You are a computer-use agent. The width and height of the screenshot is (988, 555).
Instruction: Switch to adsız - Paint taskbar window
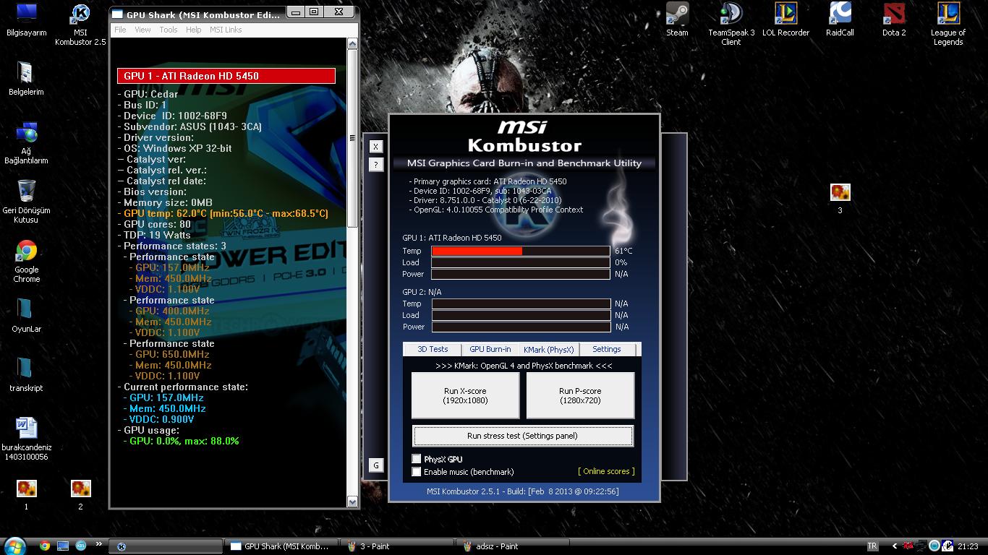pyautogui.click(x=513, y=546)
